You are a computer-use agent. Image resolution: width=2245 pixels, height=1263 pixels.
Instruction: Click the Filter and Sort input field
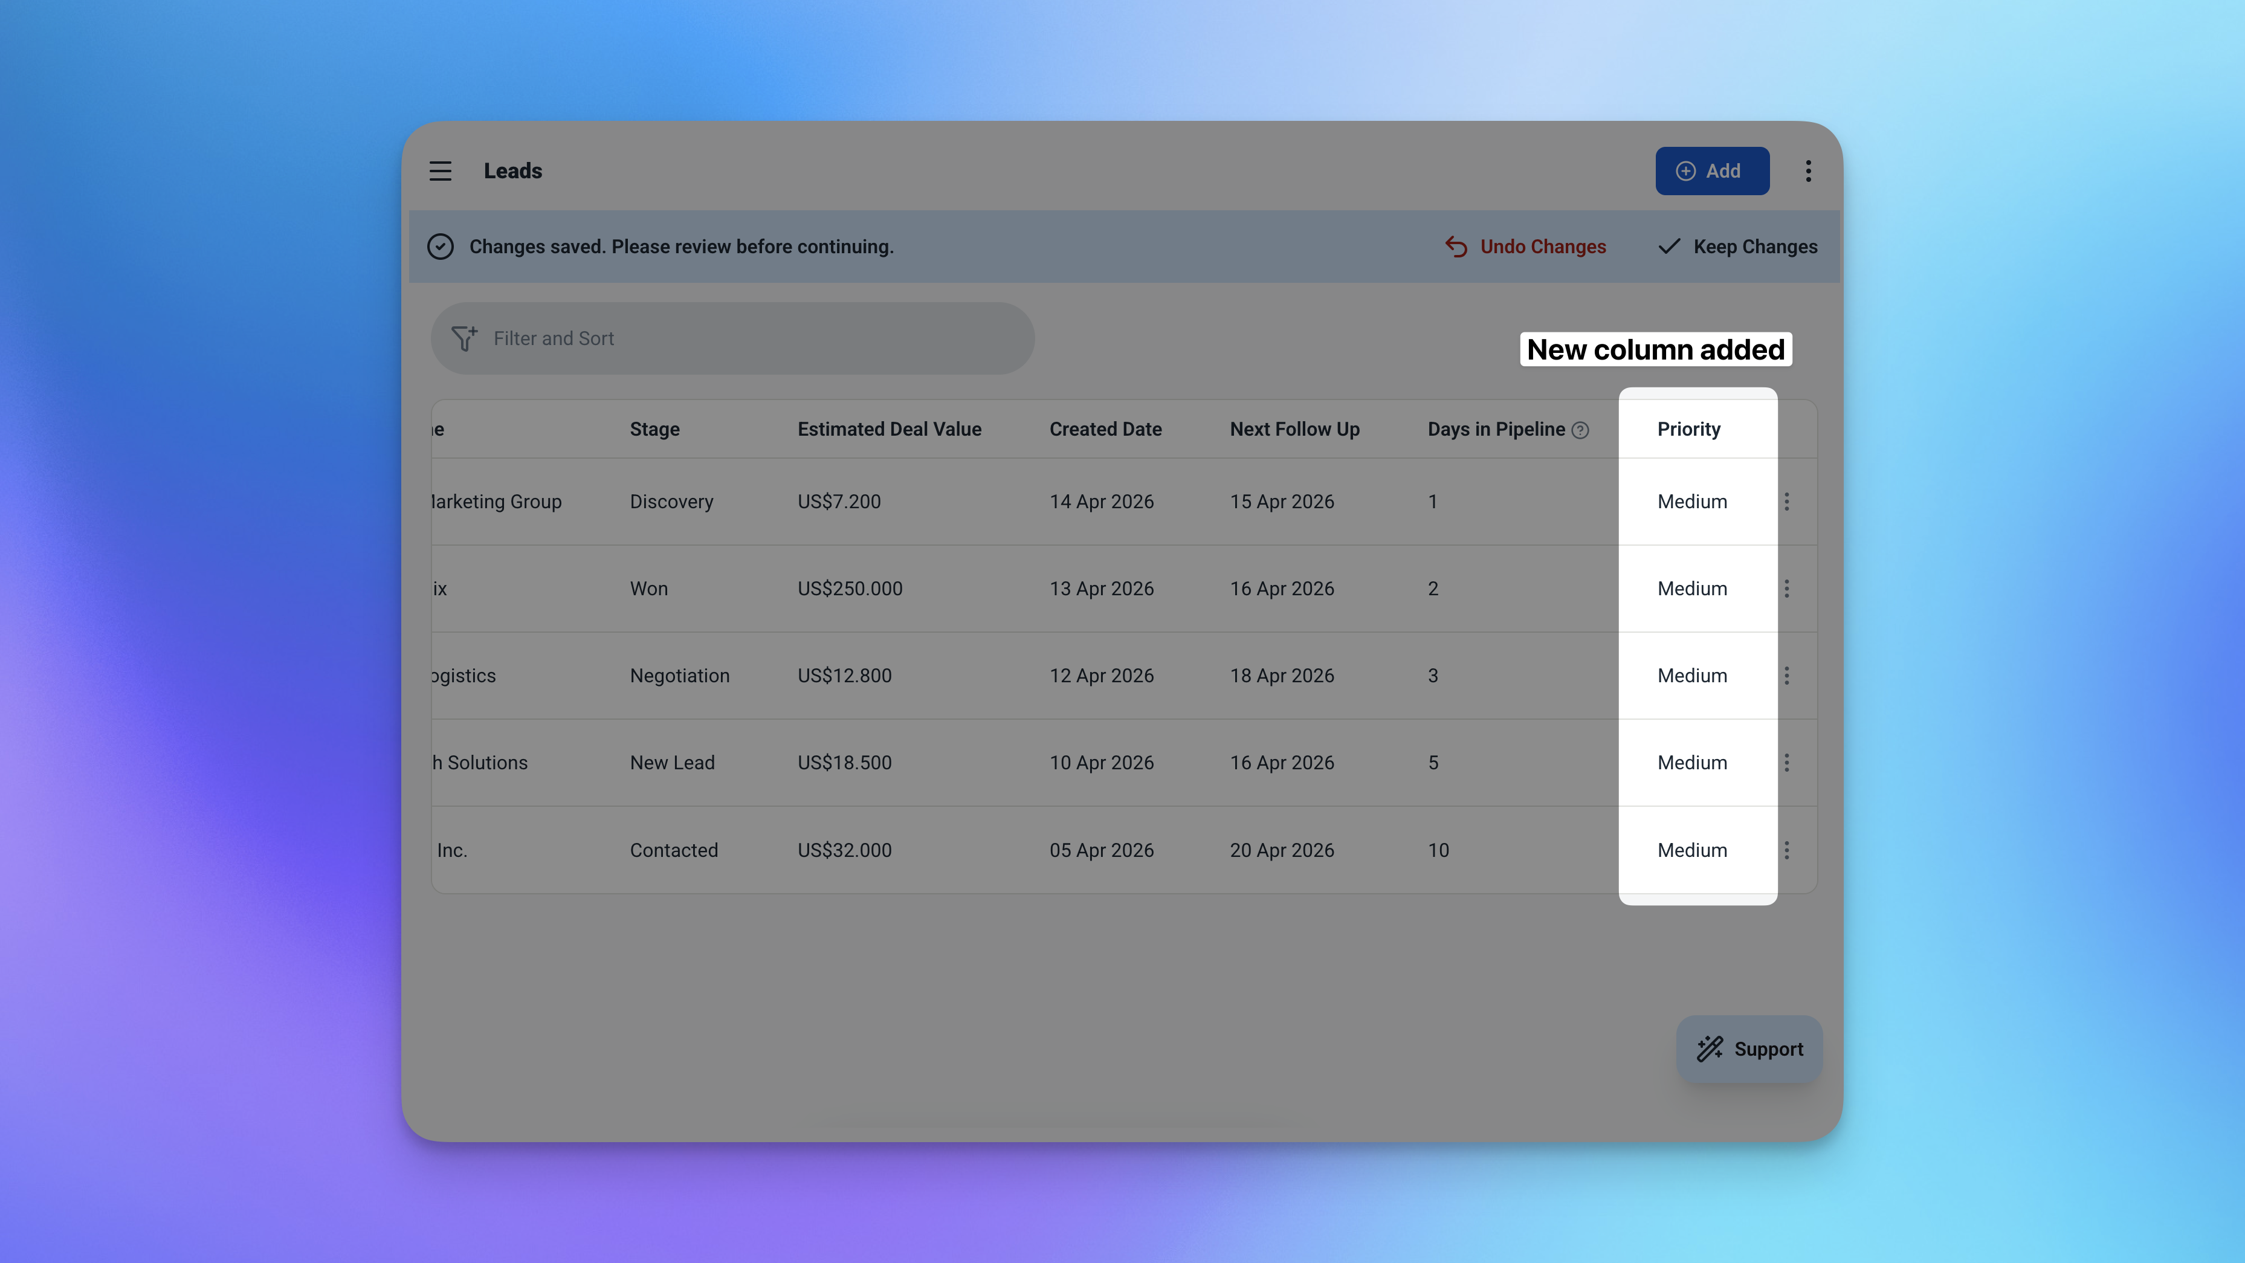[732, 338]
